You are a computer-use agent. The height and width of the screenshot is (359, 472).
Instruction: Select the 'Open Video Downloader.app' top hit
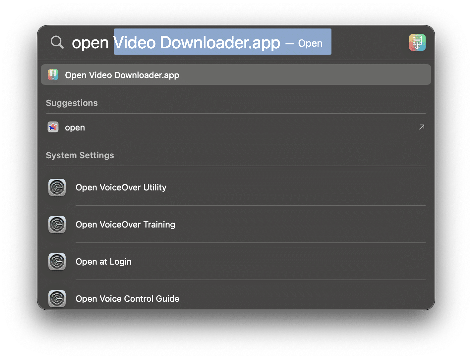(x=122, y=75)
